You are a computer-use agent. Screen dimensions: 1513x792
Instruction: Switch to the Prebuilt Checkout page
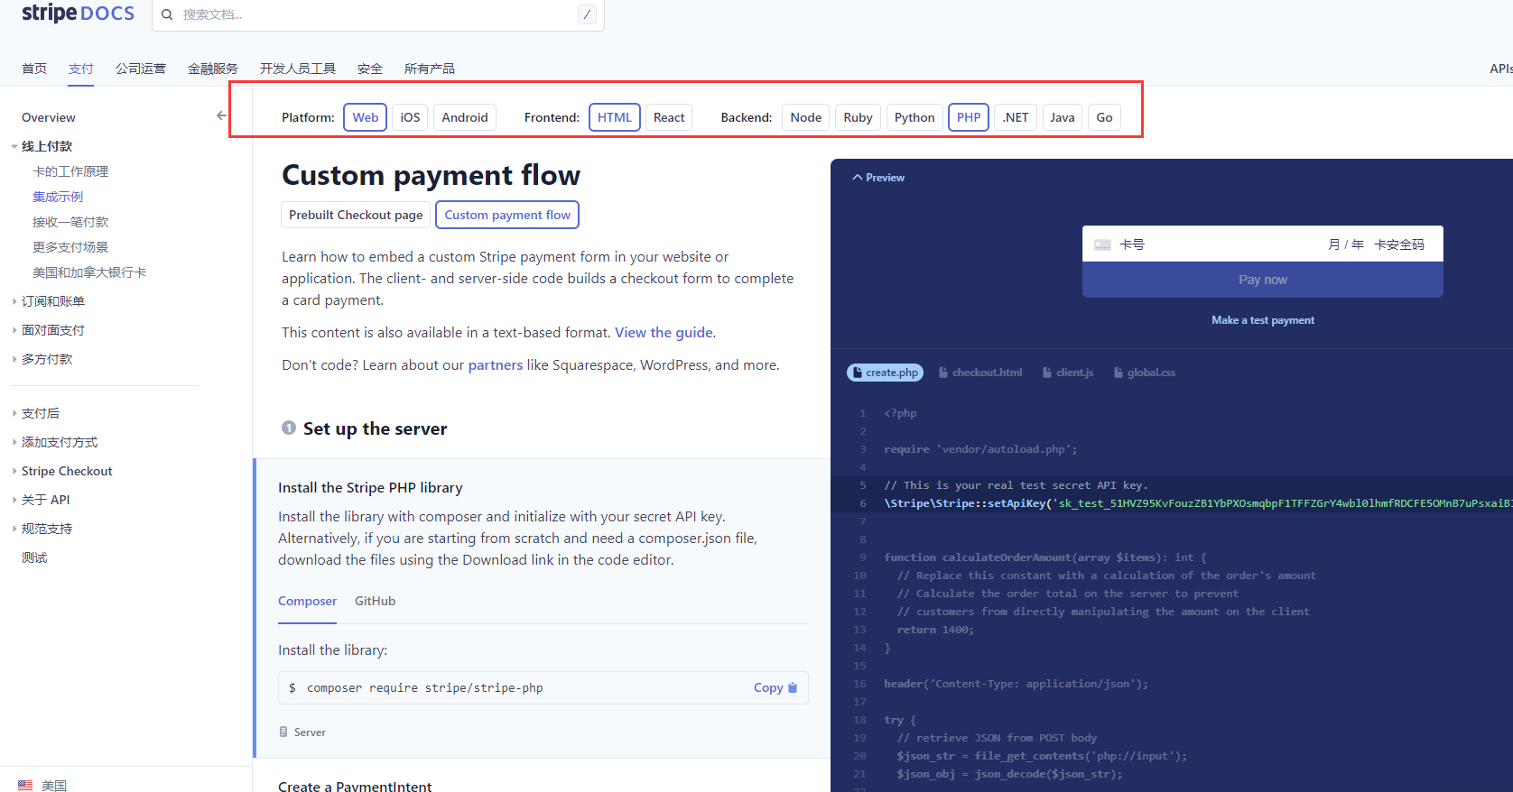356,215
